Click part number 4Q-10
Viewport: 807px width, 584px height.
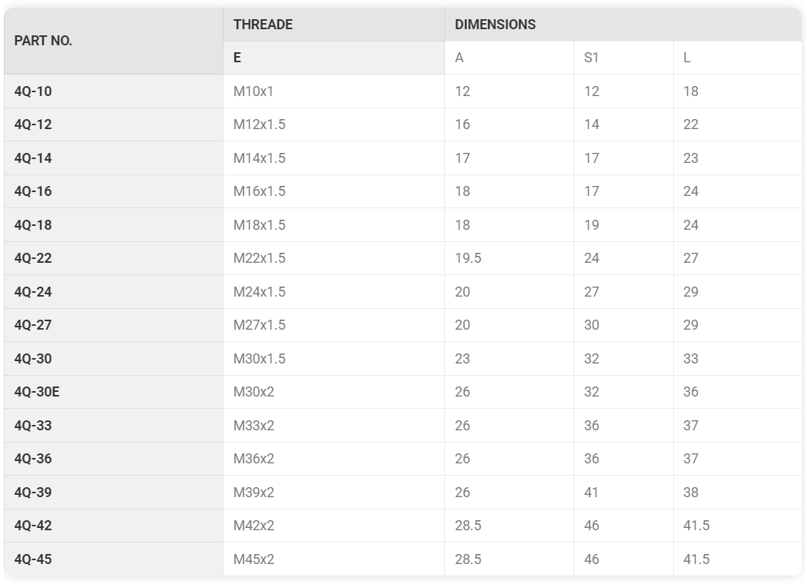click(x=33, y=91)
